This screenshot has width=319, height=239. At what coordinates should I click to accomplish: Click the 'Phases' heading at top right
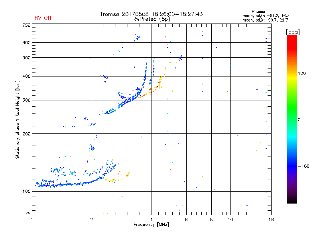[x=258, y=12]
